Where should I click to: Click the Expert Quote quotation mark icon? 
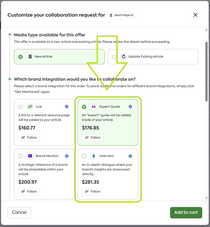(94, 107)
